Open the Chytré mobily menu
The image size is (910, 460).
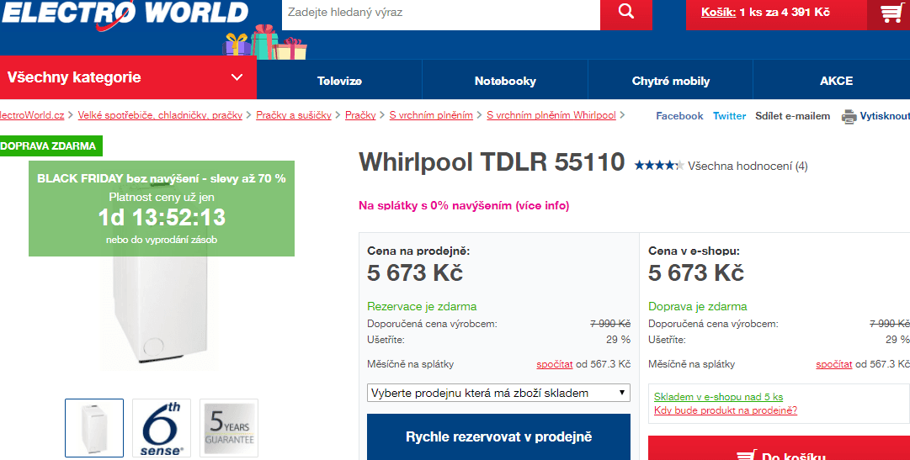pos(671,82)
